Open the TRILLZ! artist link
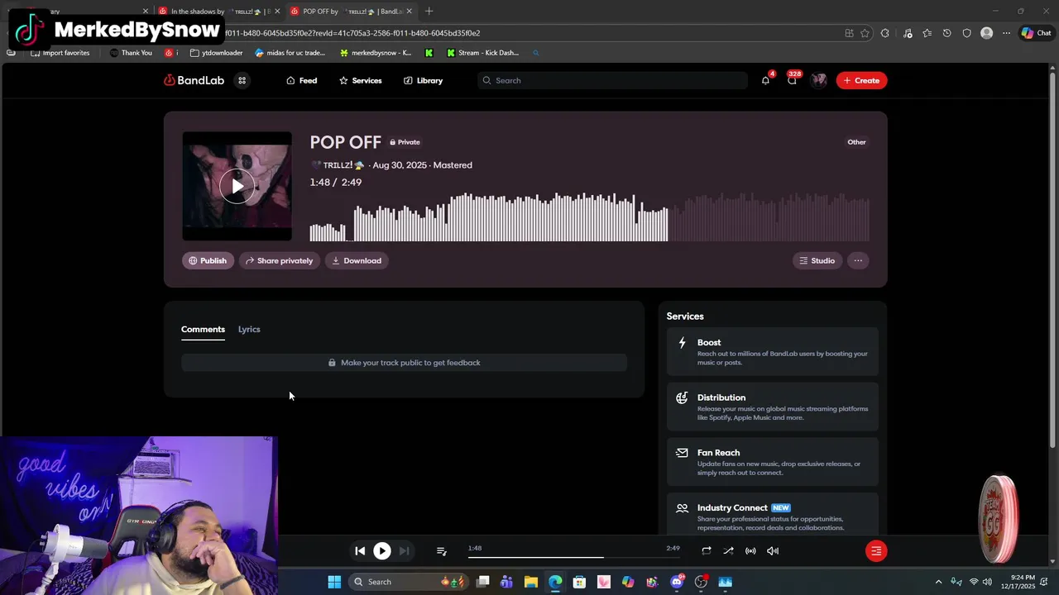 click(x=338, y=165)
